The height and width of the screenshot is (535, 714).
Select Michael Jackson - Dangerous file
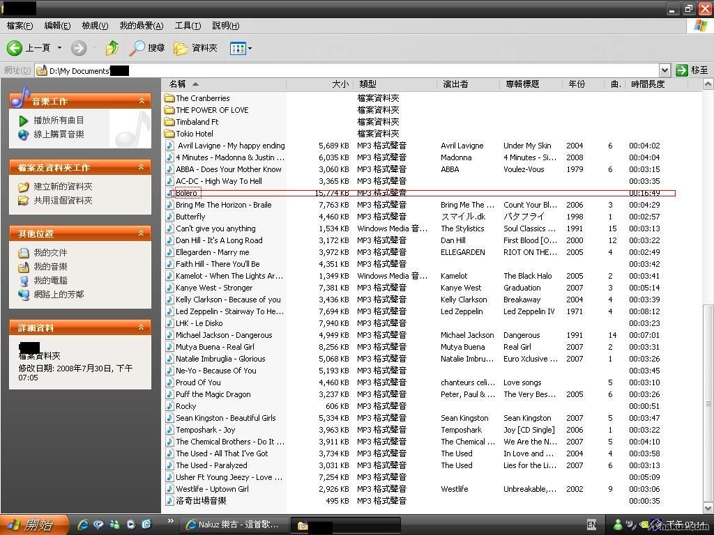pyautogui.click(x=224, y=335)
